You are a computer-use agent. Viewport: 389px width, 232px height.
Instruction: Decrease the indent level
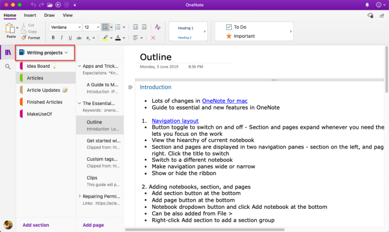coord(135,27)
